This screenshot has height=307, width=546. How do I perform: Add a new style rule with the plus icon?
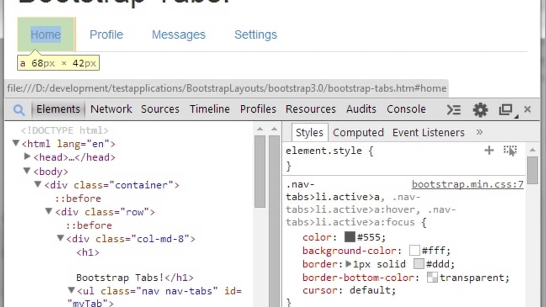489,150
